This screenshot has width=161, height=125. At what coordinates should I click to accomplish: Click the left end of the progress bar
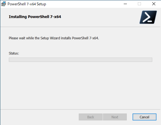pos(10,60)
